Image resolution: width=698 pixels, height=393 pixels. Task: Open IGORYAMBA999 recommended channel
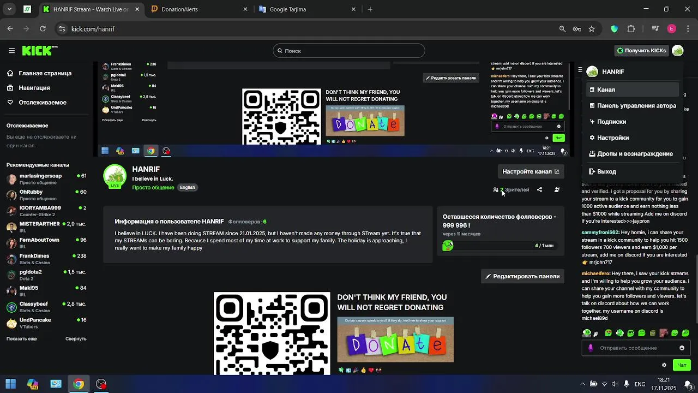coord(46,211)
